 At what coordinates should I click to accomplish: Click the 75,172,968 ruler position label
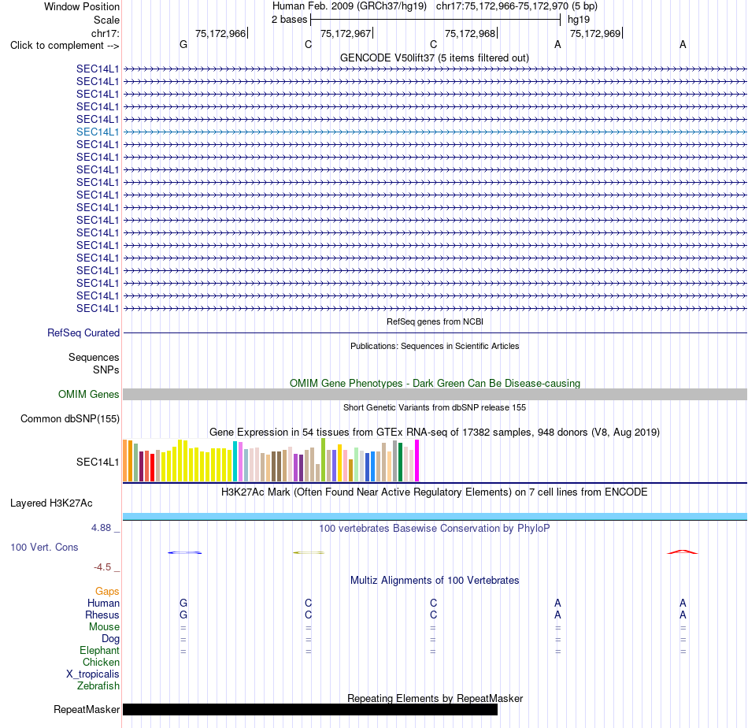(470, 33)
